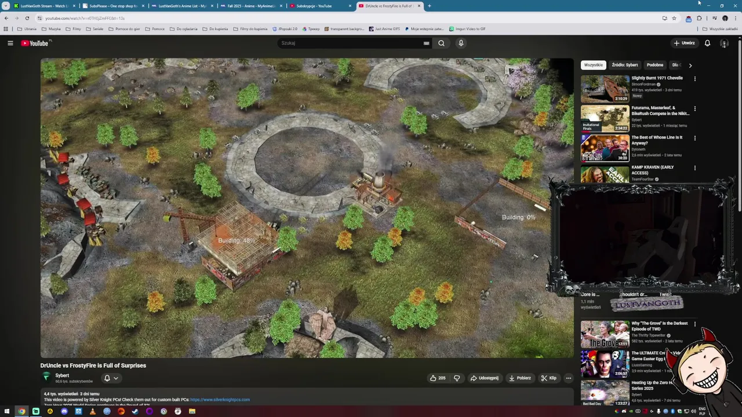The image size is (742, 417).
Task: Open the on-screen keyboard in search box
Action: [426, 43]
